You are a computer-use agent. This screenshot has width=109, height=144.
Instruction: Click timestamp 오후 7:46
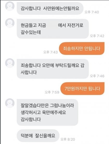click(x=97, y=76)
